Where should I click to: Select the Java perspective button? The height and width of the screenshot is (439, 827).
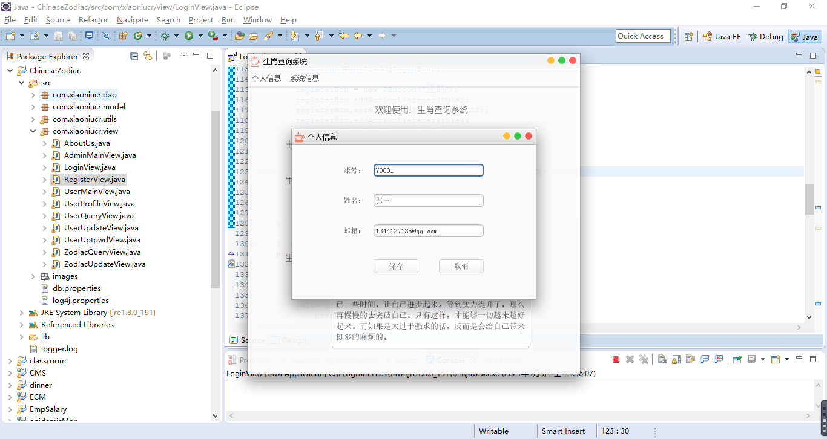[x=805, y=36]
